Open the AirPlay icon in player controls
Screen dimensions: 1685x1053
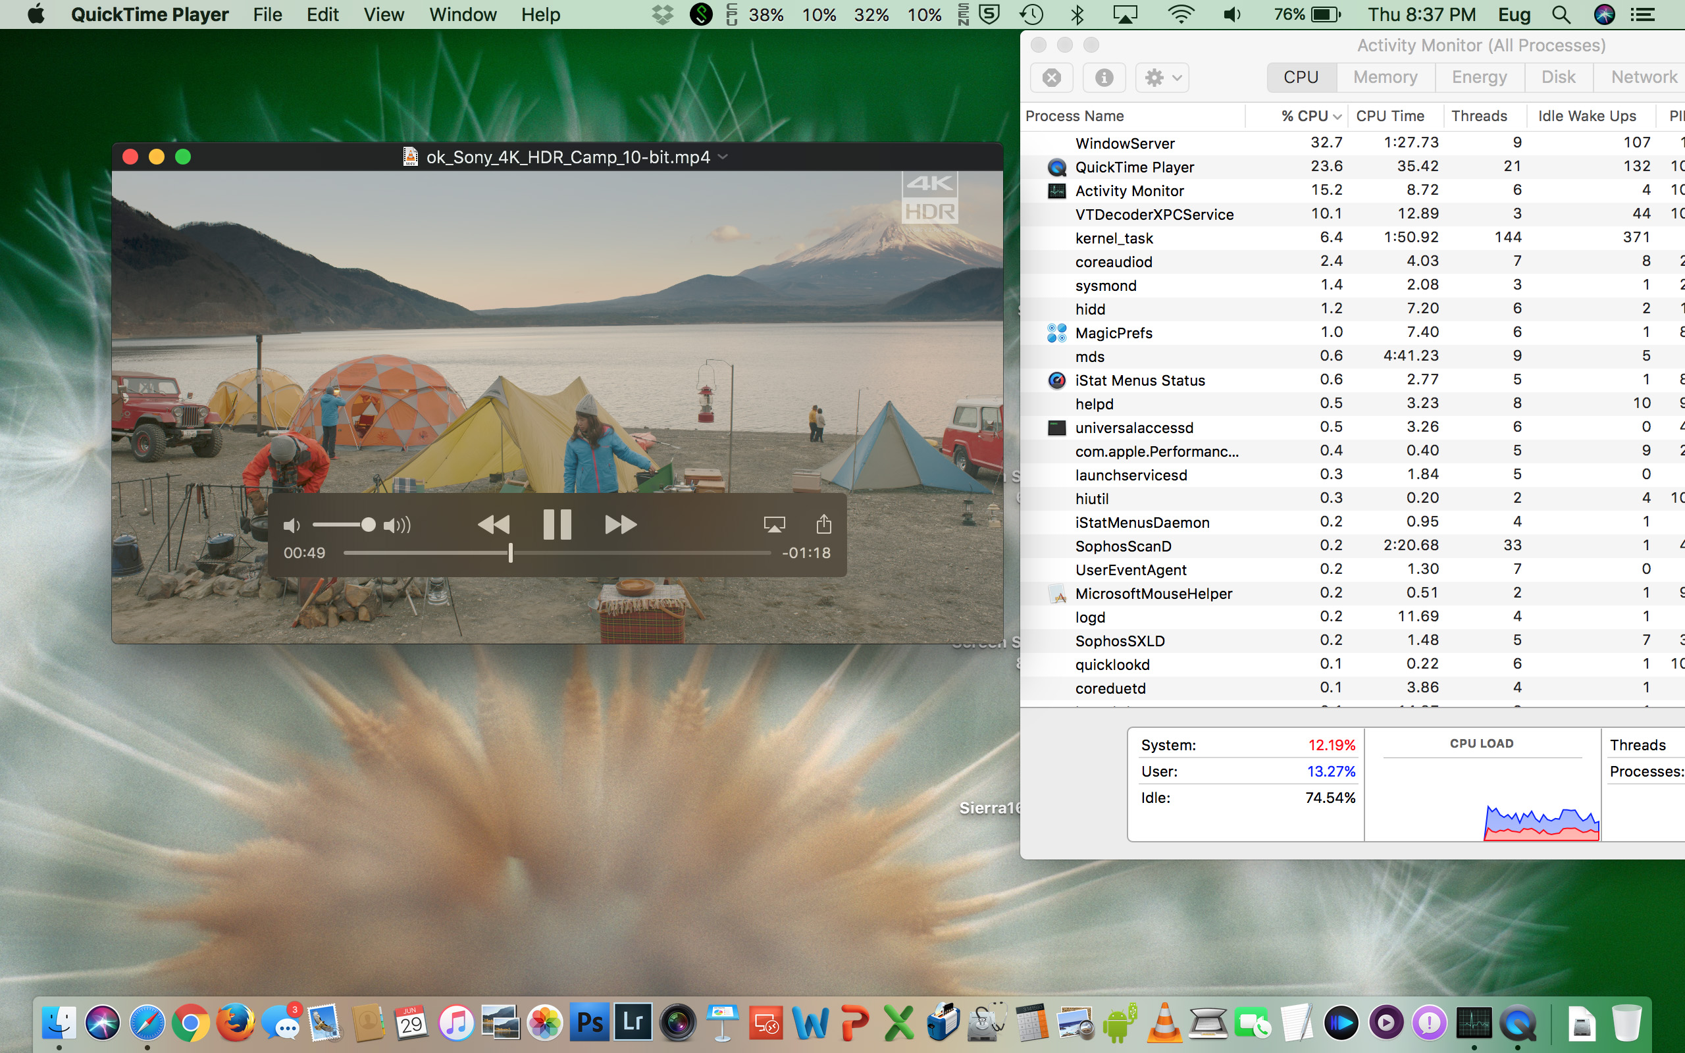click(x=774, y=525)
